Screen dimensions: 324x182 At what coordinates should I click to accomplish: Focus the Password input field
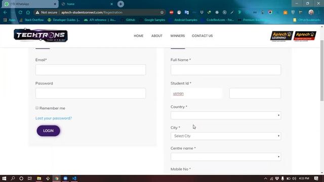[x=91, y=93]
